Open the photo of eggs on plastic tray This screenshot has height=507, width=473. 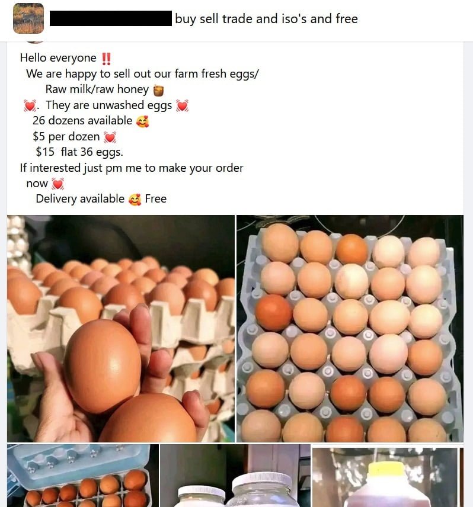(x=350, y=329)
